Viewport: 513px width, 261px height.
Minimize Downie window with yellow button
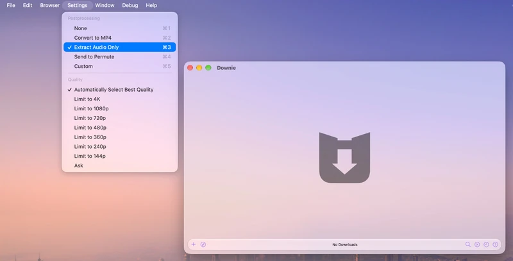coord(199,68)
